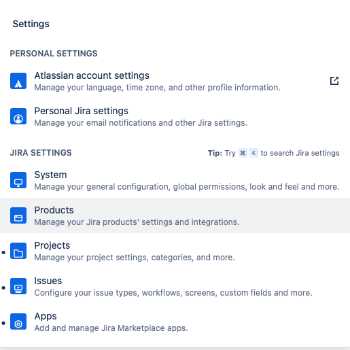Image resolution: width=350 pixels, height=350 pixels.
Task: Click the 'Manage your general configuration' description
Action: (187, 187)
